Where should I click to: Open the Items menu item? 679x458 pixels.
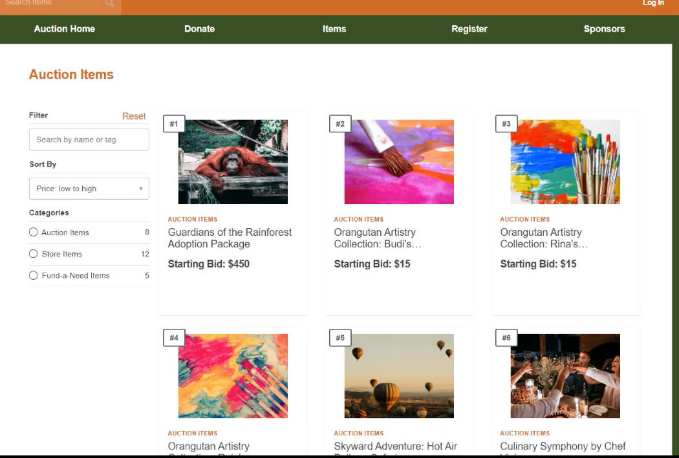pos(334,29)
